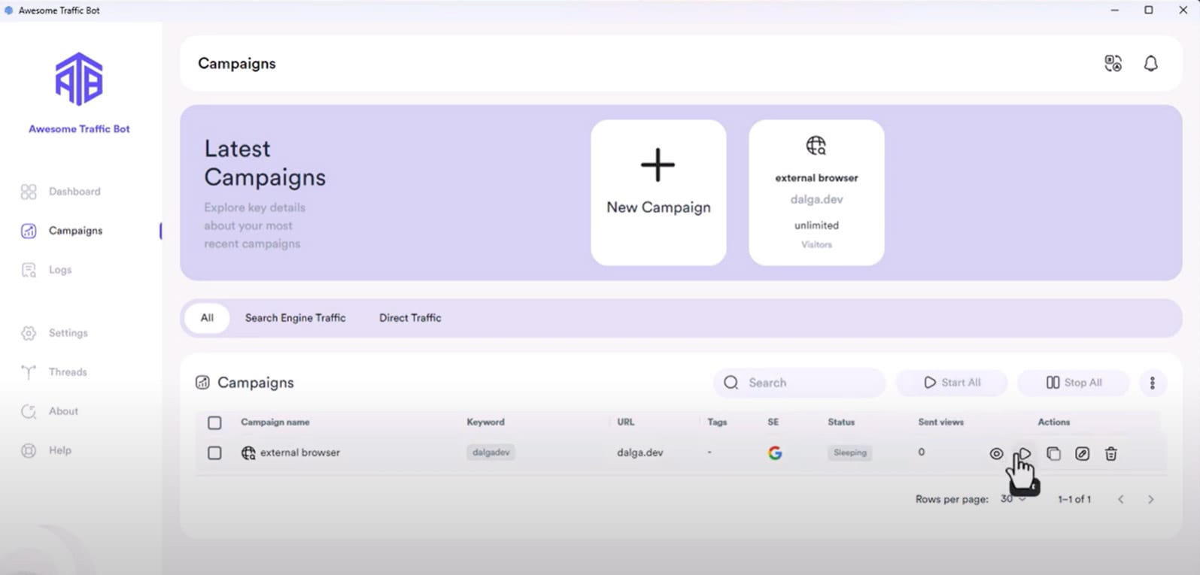Open Settings in sidebar
This screenshot has height=575, width=1200.
coord(54,333)
